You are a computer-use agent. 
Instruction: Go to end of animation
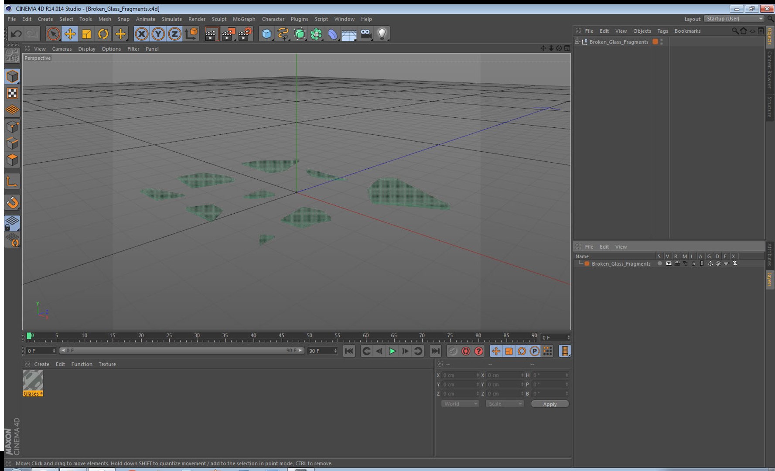(435, 351)
